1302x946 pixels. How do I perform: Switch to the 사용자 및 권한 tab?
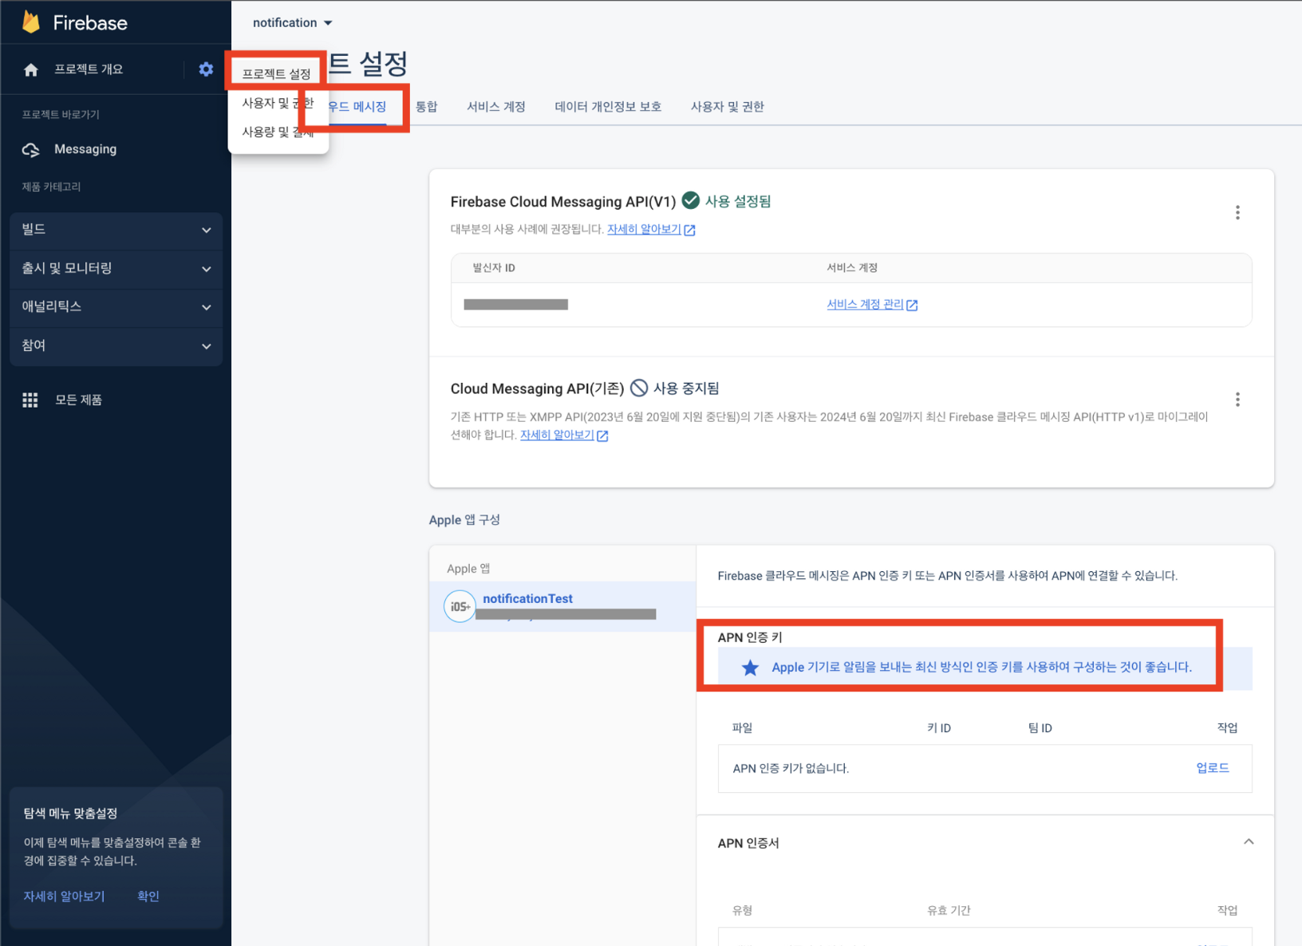(727, 106)
